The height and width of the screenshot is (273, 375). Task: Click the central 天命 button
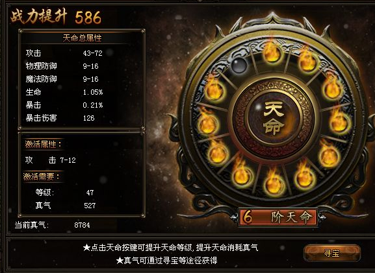[274, 117]
